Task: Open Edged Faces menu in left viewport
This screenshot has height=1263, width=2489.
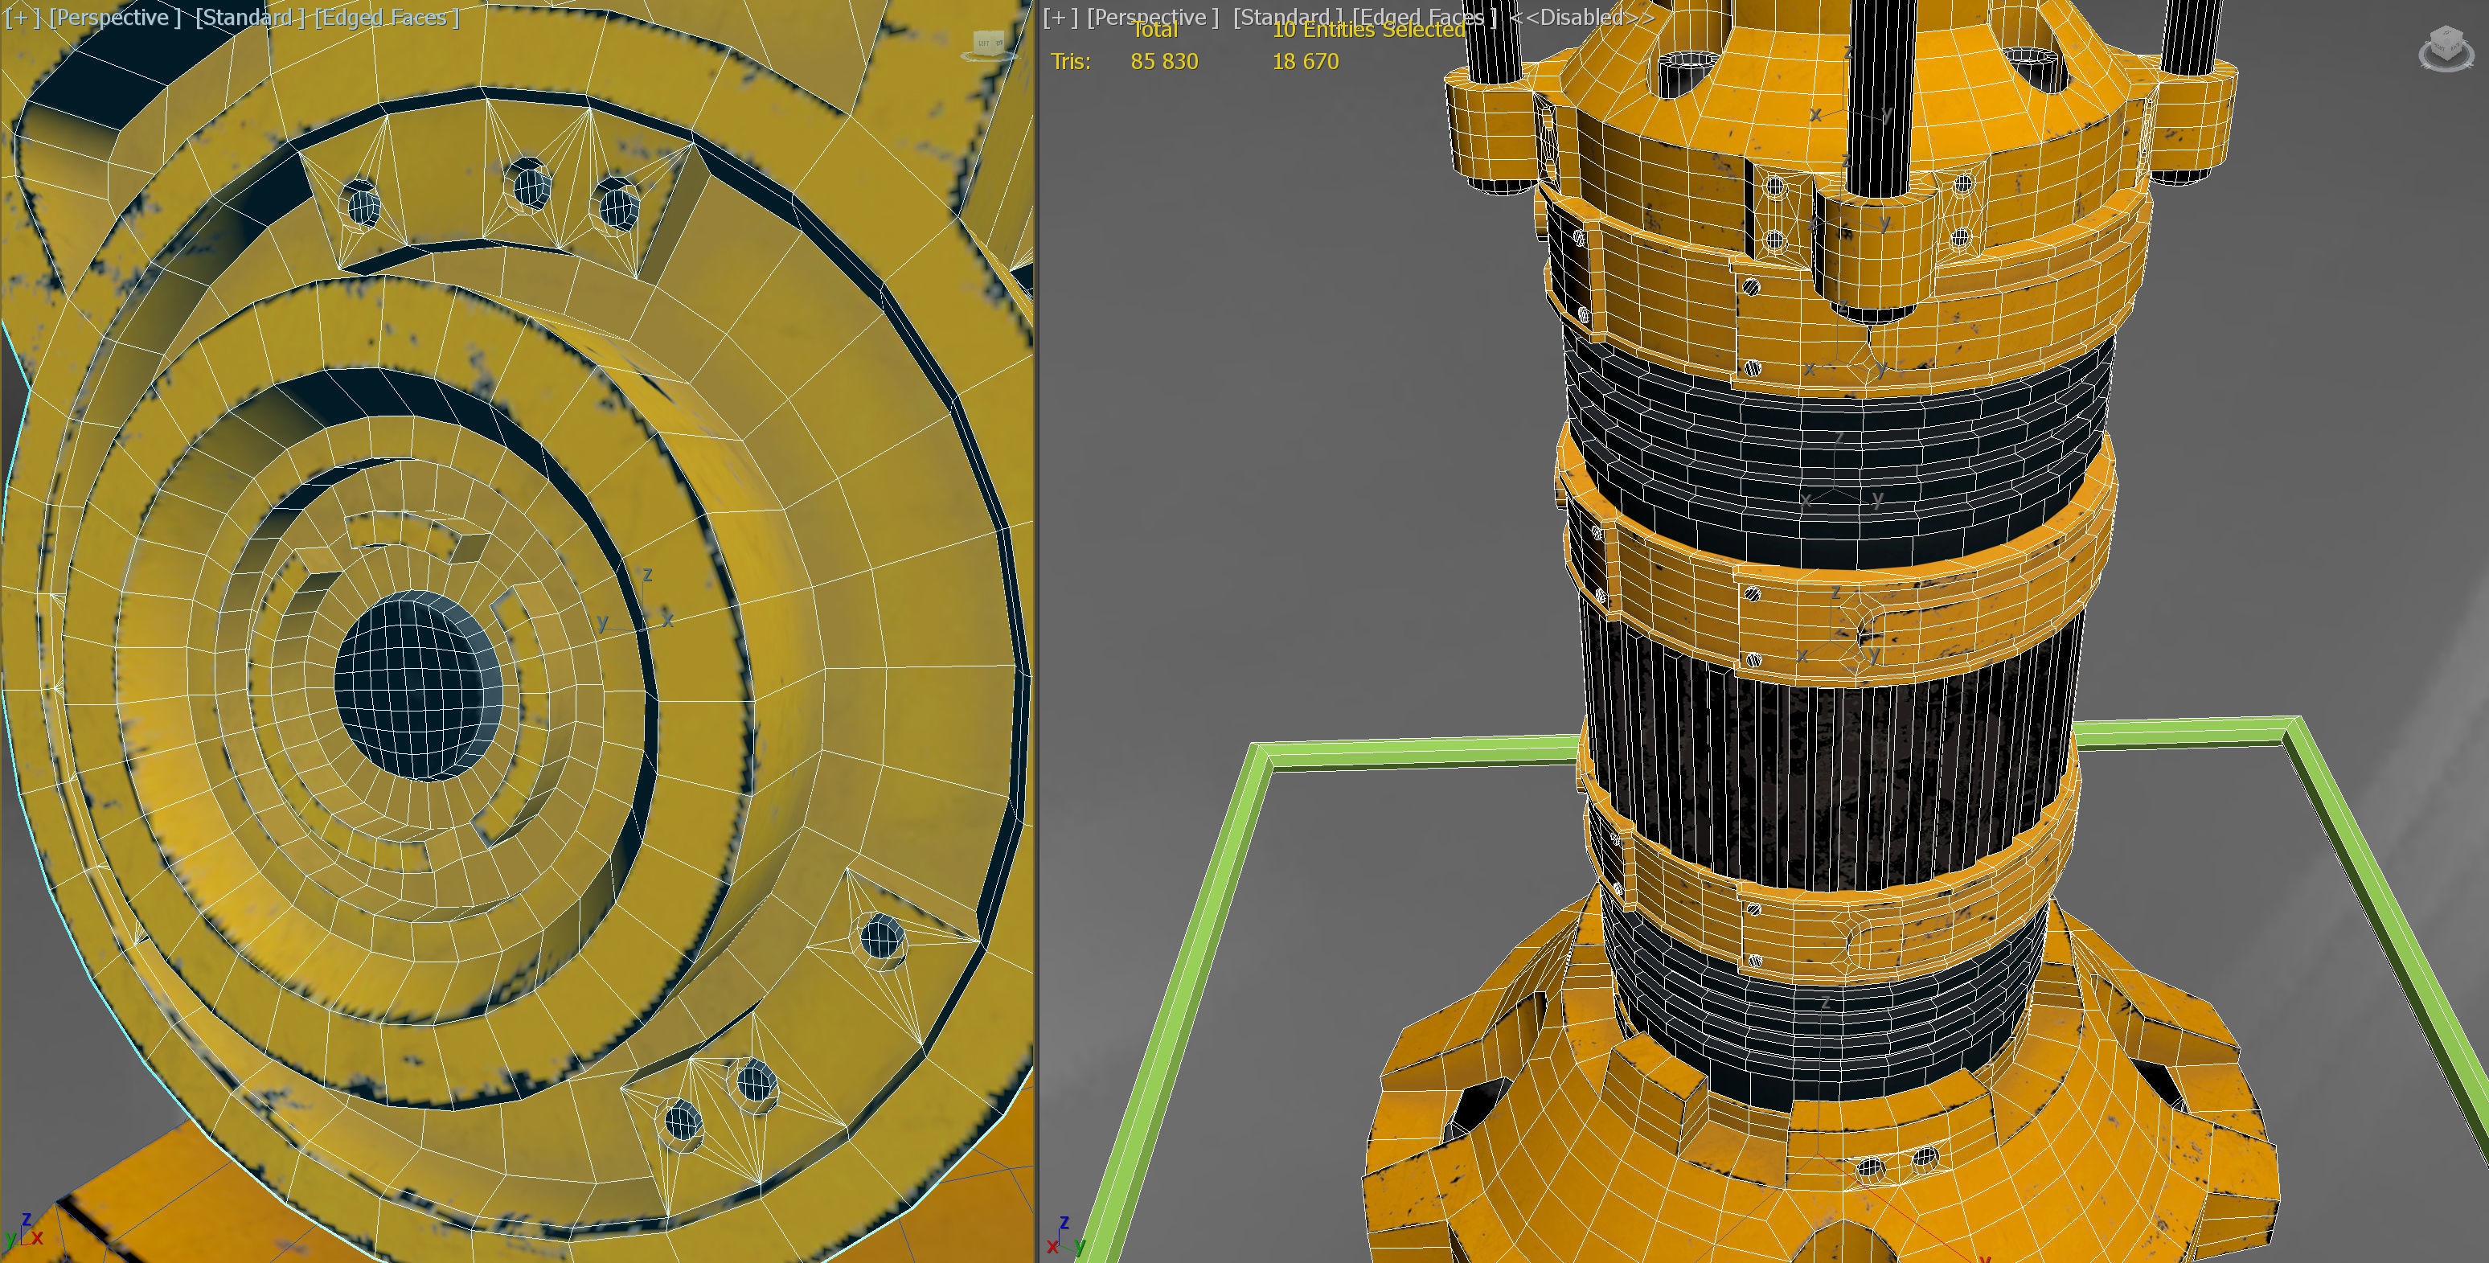Action: 387,18
